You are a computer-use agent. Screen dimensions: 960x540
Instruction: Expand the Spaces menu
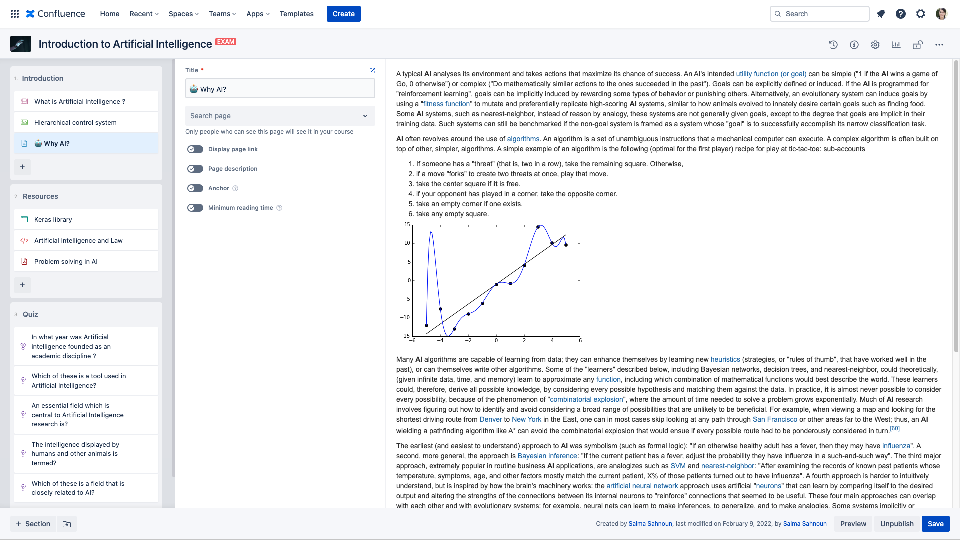point(183,14)
